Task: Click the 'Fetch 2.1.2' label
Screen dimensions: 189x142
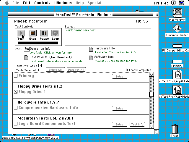Action: tap(50, 138)
